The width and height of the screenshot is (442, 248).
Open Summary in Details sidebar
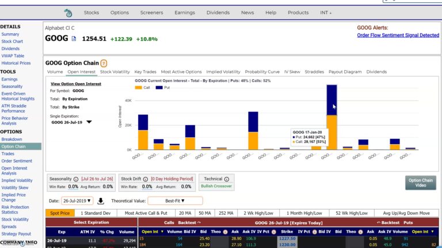point(10,34)
